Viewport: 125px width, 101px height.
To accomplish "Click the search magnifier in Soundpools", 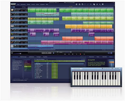I will [x=47, y=59].
